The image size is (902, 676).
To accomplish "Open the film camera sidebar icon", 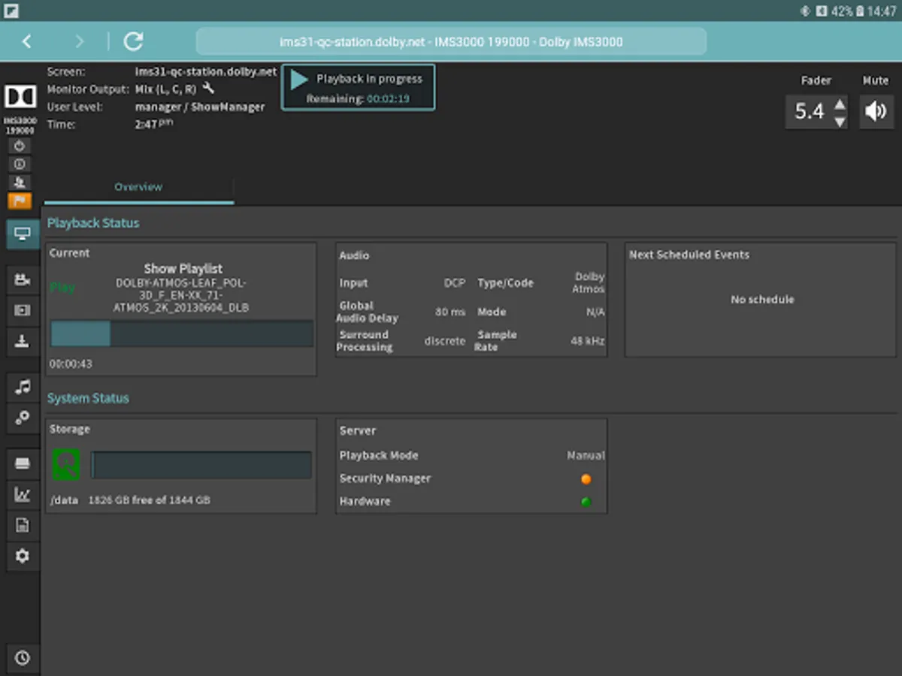I will click(22, 280).
